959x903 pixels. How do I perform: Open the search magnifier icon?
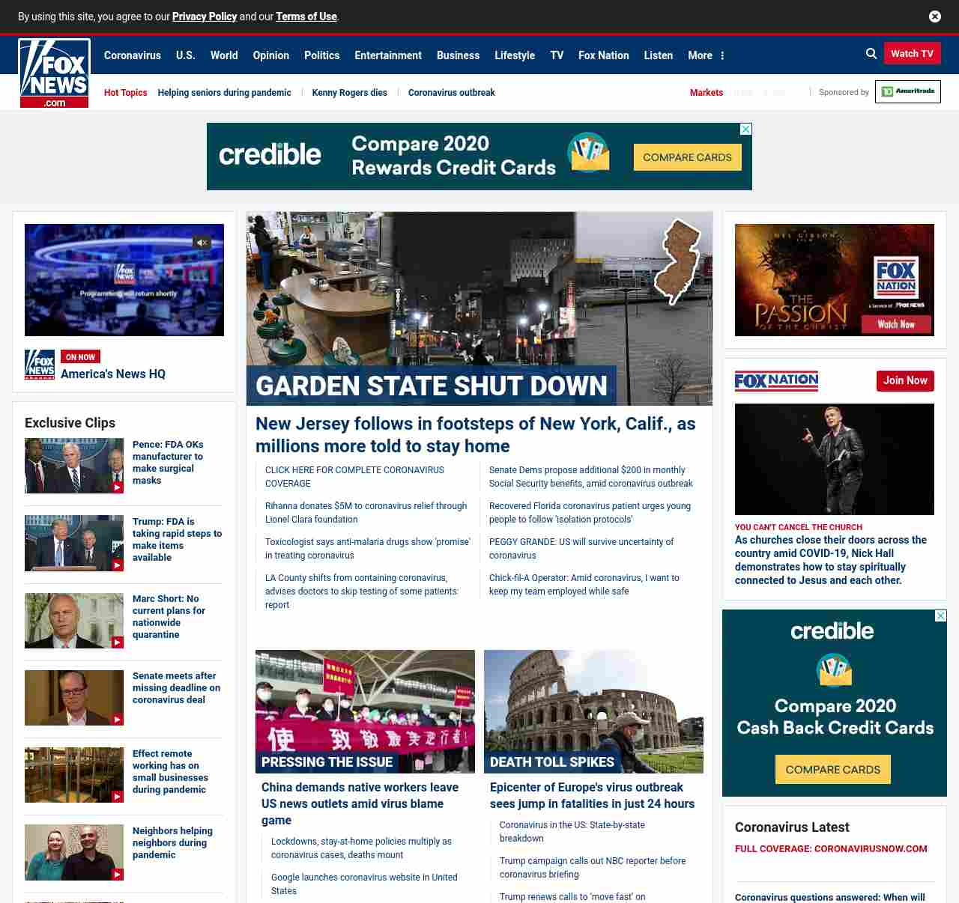(x=871, y=54)
